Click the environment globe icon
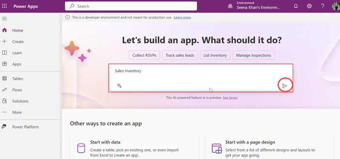 coord(230,6)
